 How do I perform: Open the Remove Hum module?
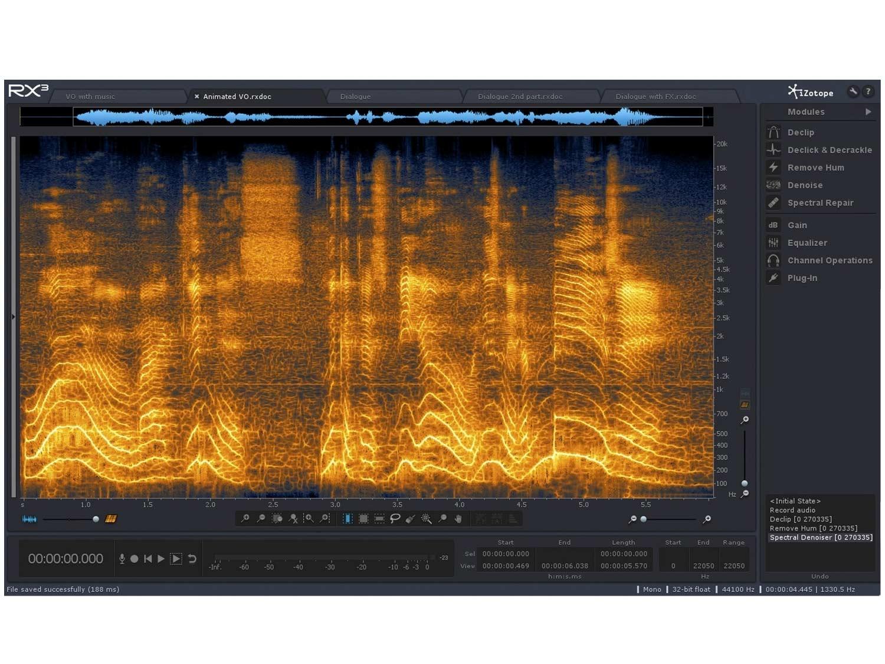(x=815, y=168)
